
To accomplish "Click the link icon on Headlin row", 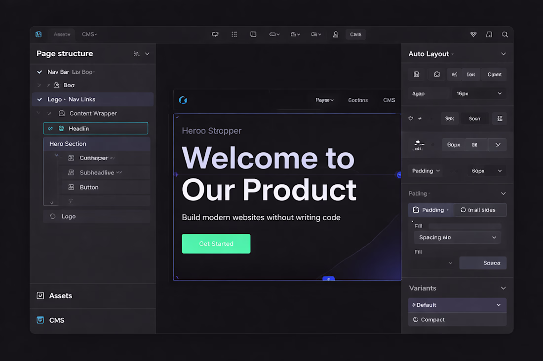I will pyautogui.click(x=50, y=129).
